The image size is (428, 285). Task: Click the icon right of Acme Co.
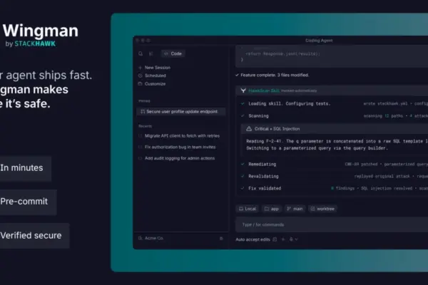(221, 238)
